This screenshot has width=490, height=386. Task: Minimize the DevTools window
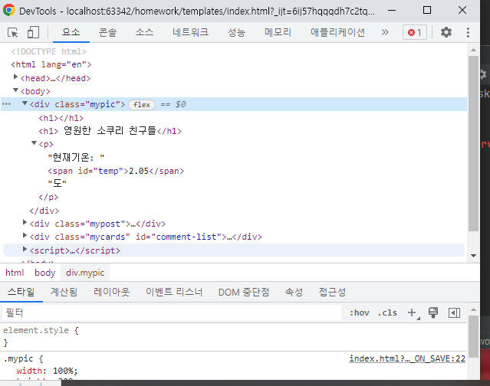coord(392,10)
